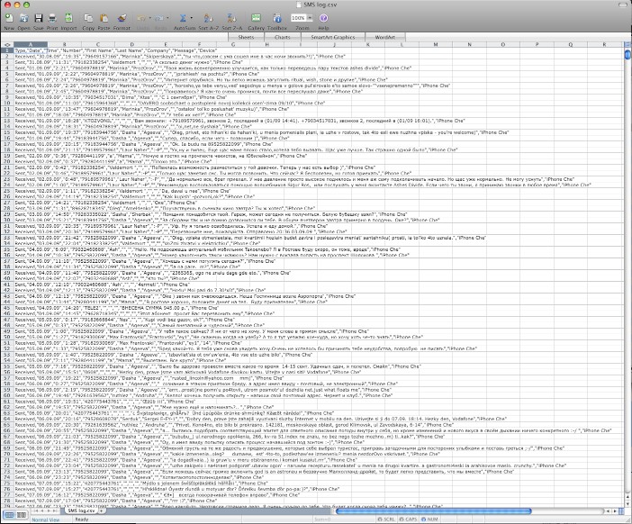Image resolution: width=632 pixels, height=524 pixels.
Task: Open Help with the purple question icon
Action: point(323,18)
